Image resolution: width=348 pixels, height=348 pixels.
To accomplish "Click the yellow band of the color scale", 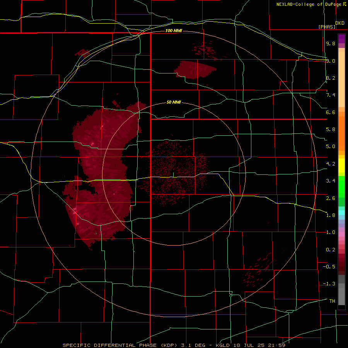I will (341, 165).
